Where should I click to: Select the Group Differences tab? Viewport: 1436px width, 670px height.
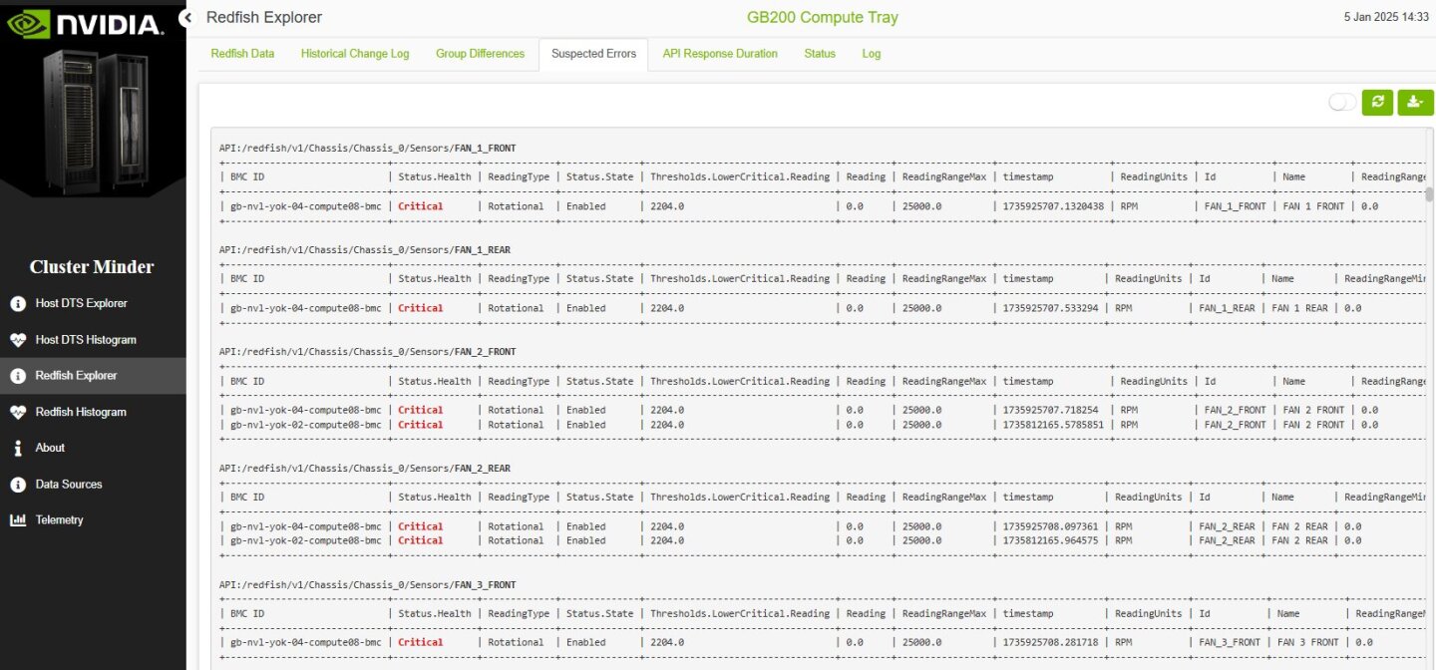[x=480, y=54]
